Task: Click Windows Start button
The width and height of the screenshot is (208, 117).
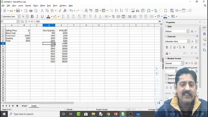Action: 4,114
